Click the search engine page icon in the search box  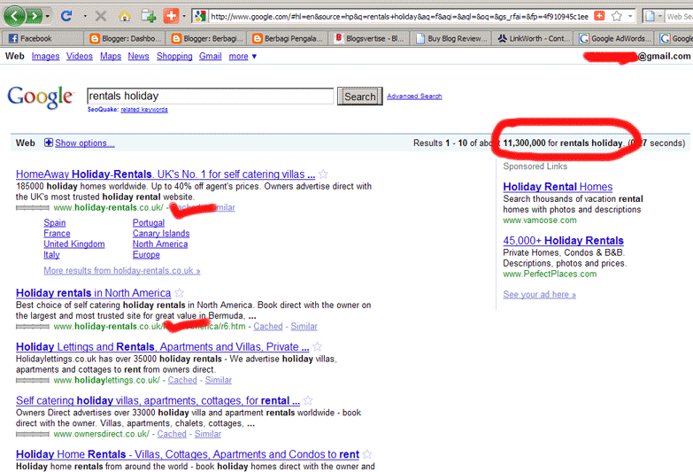pyautogui.click(x=650, y=16)
